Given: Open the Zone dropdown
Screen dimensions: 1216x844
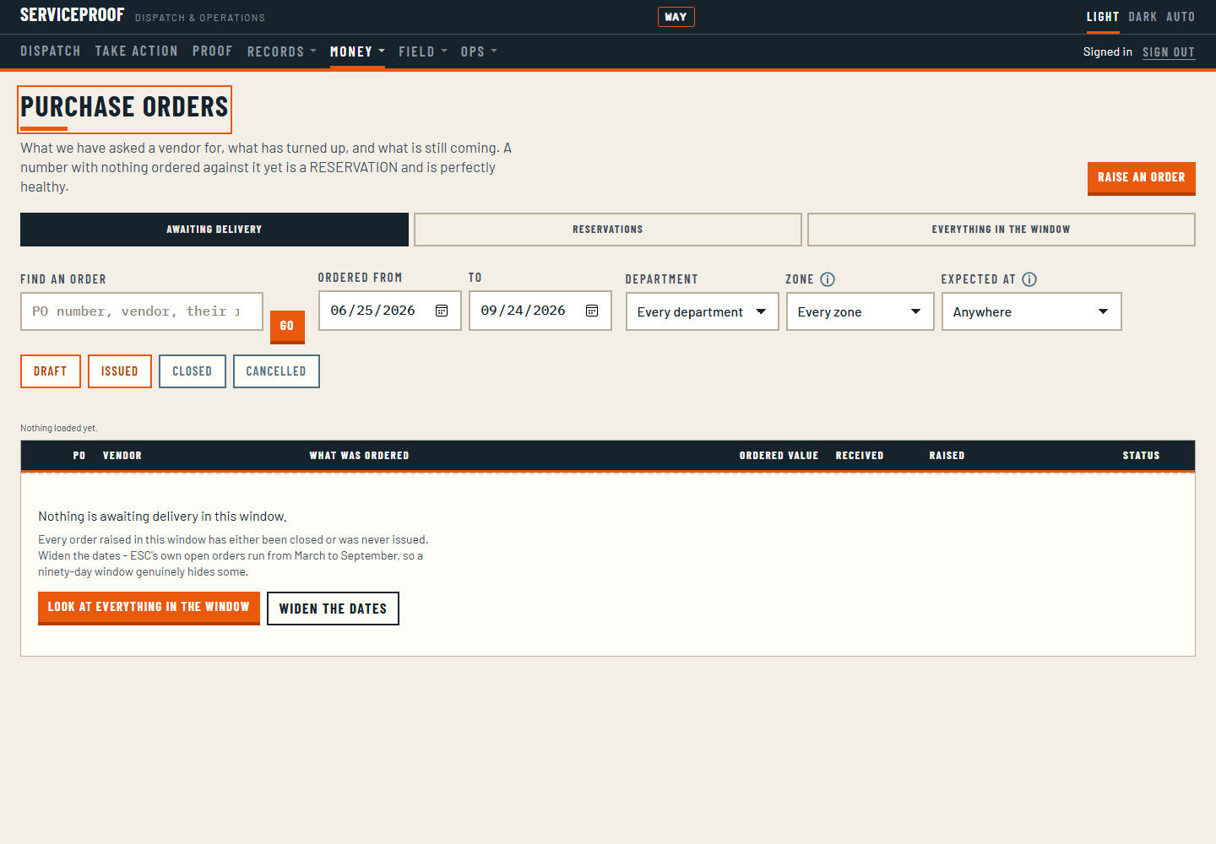Looking at the screenshot, I should [860, 311].
